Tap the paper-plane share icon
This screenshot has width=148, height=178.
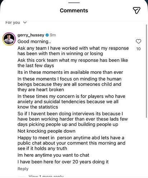tap(137, 10)
